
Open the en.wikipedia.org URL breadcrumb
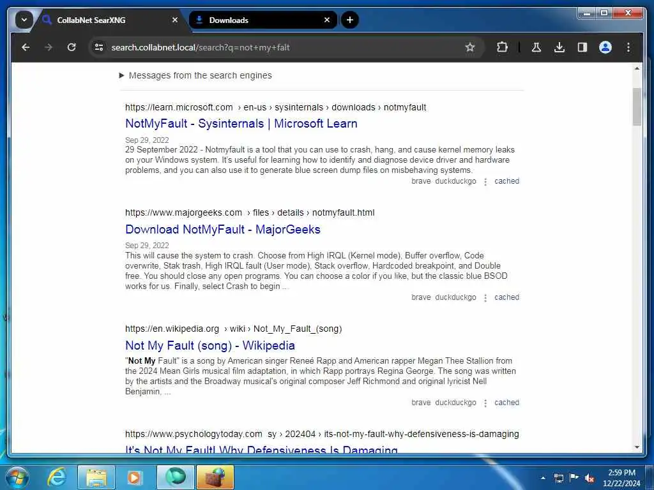click(234, 329)
